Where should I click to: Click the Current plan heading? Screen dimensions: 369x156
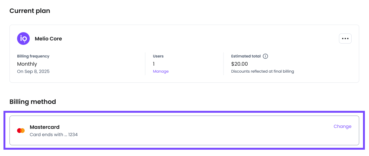(x=30, y=11)
